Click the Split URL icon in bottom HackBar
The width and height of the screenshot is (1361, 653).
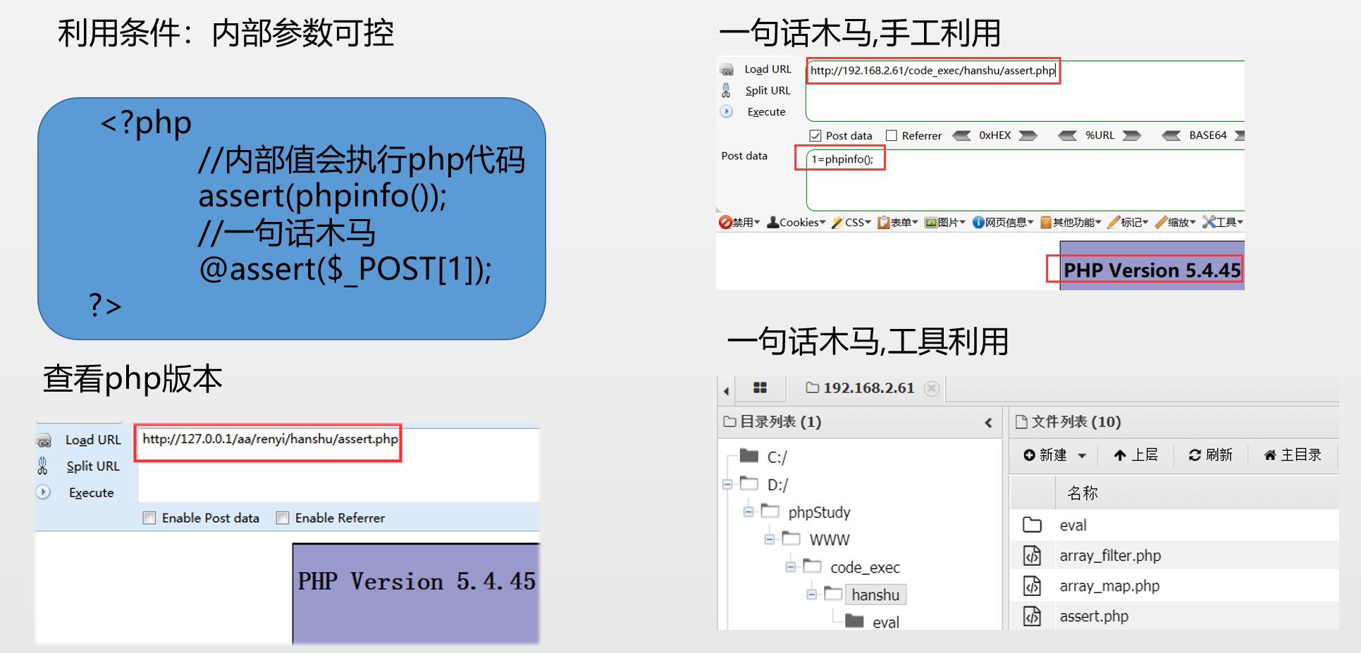[x=42, y=466]
